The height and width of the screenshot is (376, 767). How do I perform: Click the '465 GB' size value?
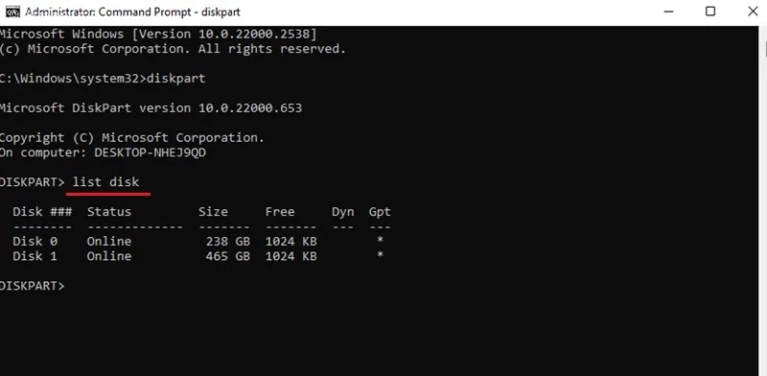(x=227, y=256)
